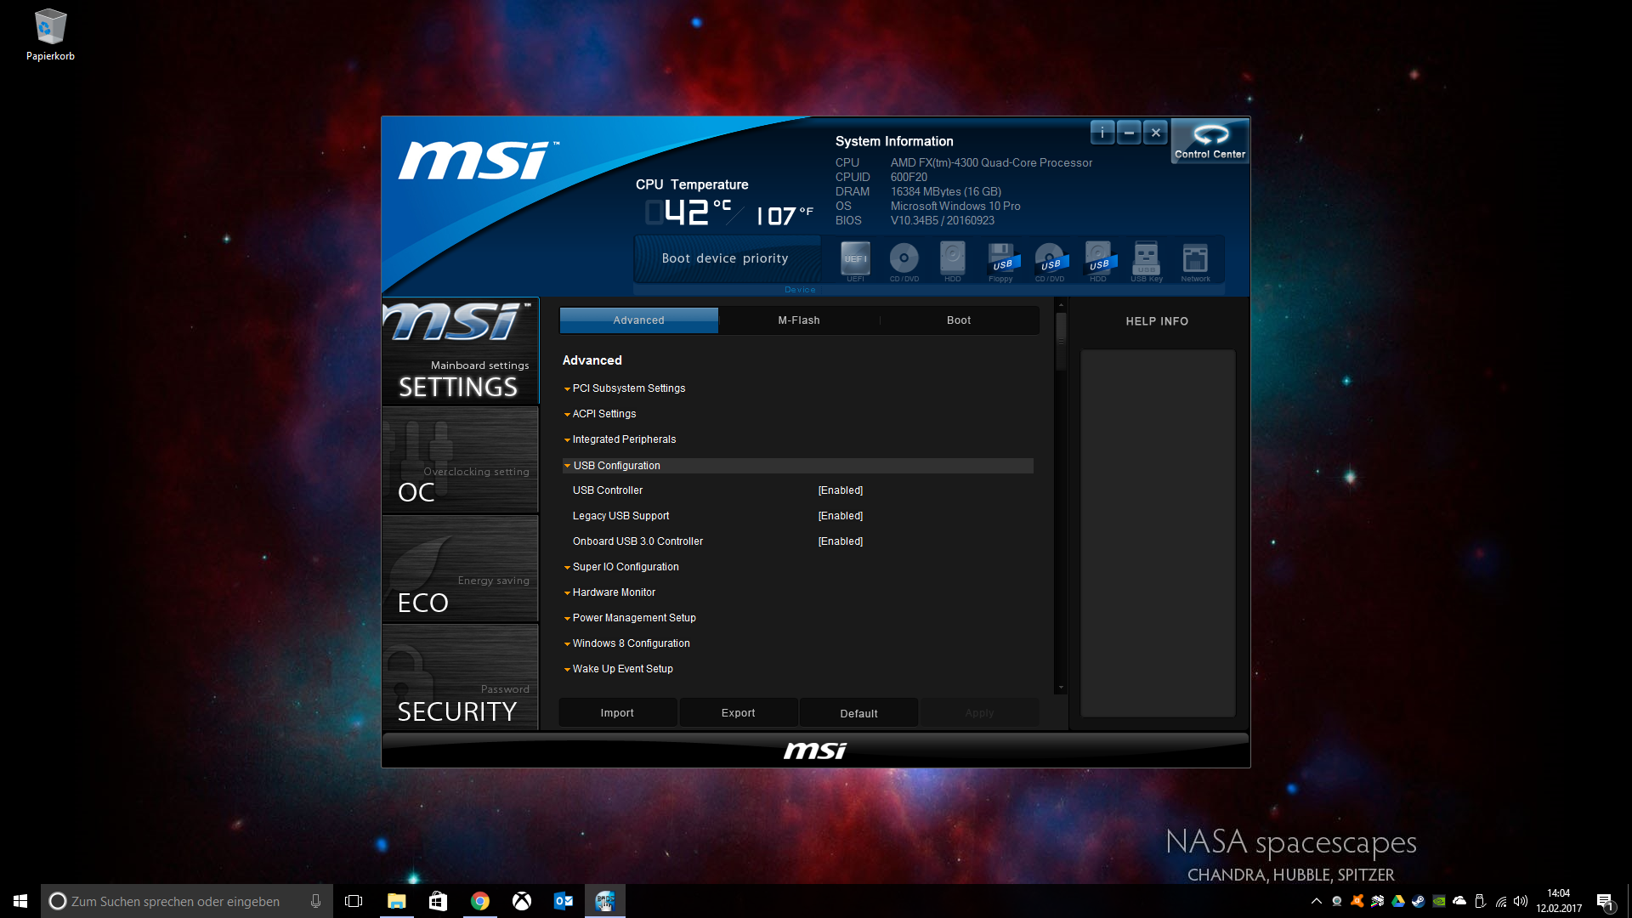Viewport: 1632px width, 918px height.
Task: Click the Default button
Action: [858, 713]
